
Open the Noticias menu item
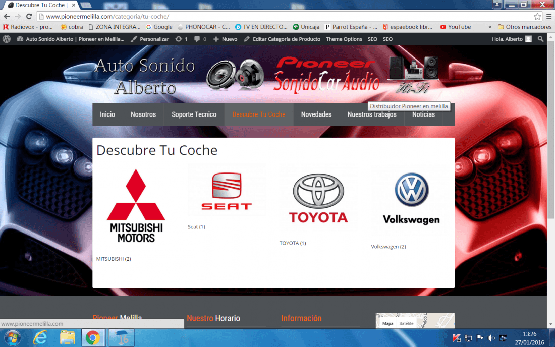(424, 114)
